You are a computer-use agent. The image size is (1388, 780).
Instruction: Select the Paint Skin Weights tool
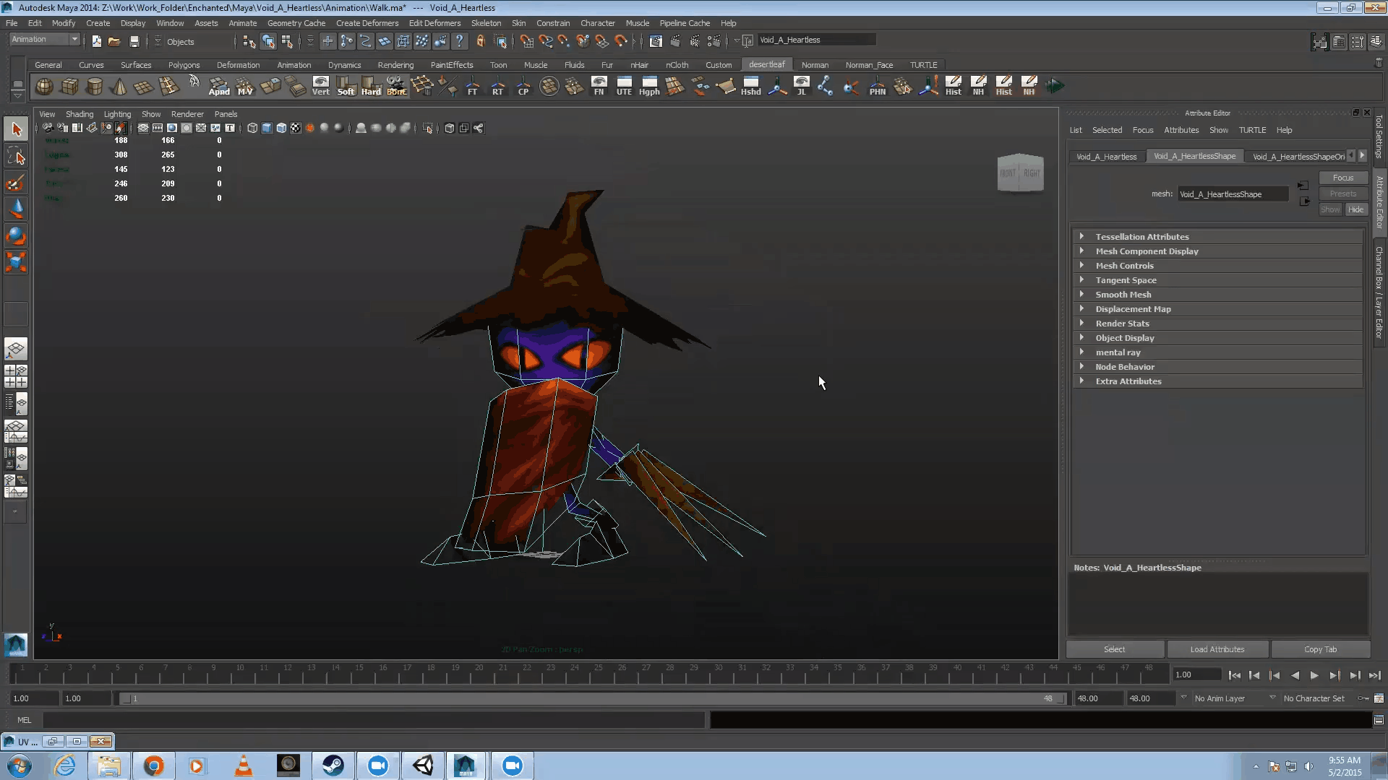15,183
